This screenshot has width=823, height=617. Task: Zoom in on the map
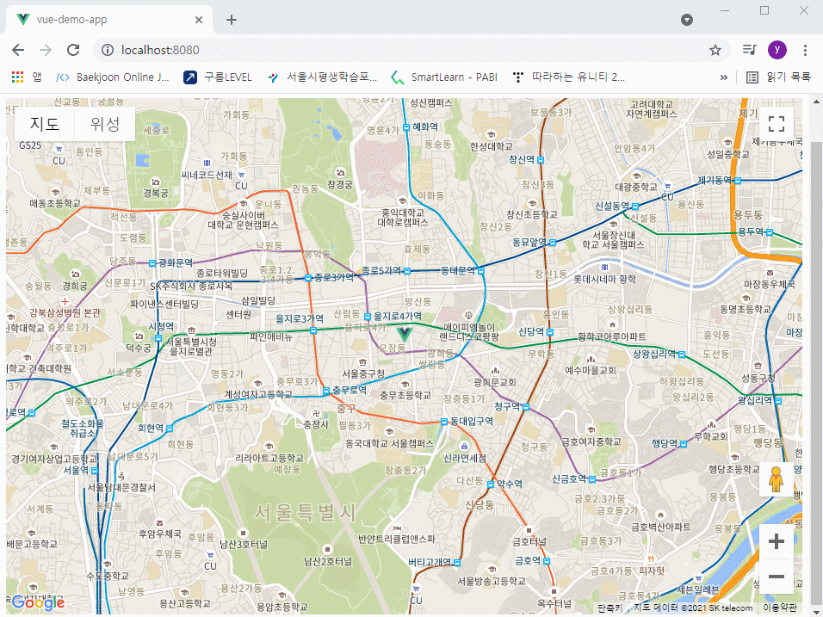(777, 541)
